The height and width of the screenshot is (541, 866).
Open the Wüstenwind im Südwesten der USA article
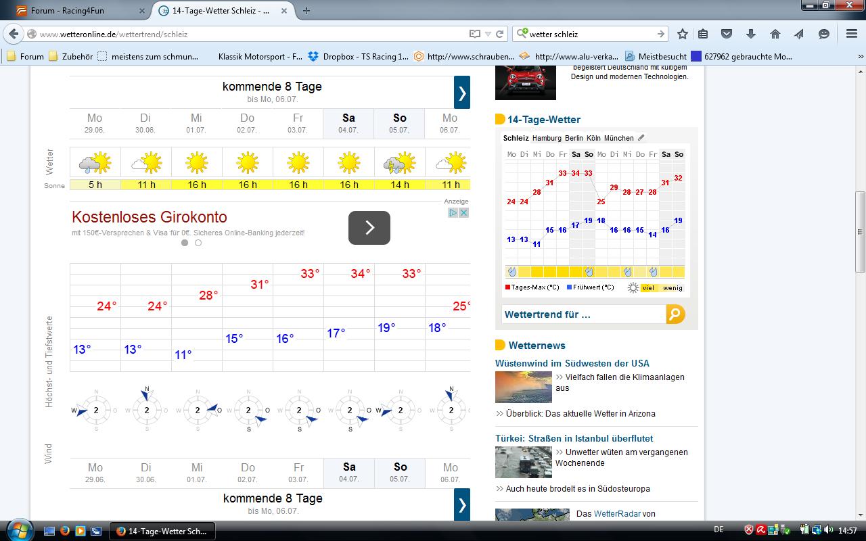[572, 363]
